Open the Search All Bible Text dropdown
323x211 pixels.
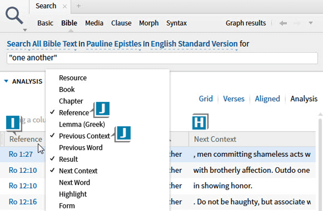coord(42,45)
